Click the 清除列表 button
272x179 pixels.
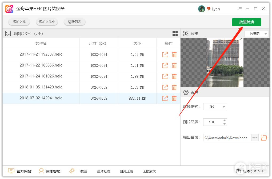[75, 22]
